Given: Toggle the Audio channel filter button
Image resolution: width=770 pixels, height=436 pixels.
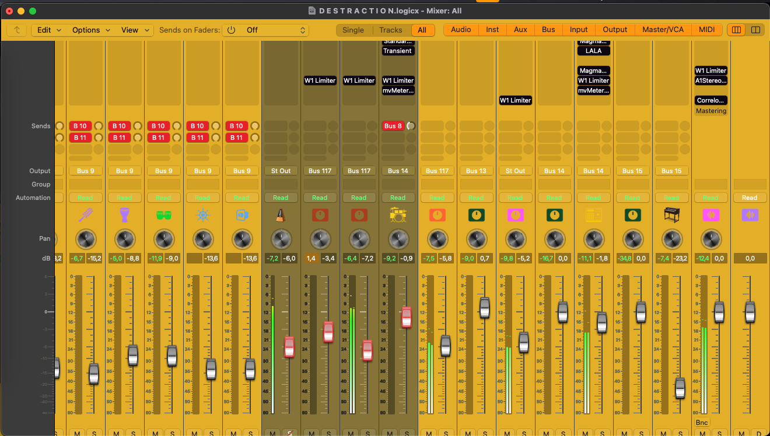Looking at the screenshot, I should pyautogui.click(x=461, y=30).
